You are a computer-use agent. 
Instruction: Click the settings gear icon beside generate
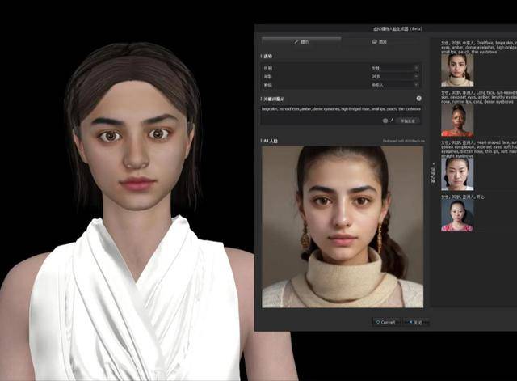pos(385,121)
